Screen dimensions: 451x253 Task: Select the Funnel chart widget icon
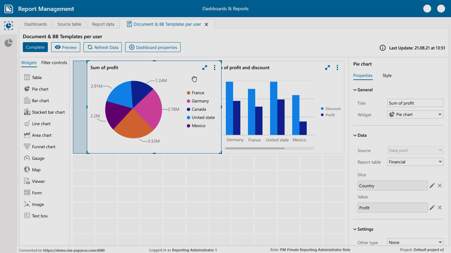[27, 147]
